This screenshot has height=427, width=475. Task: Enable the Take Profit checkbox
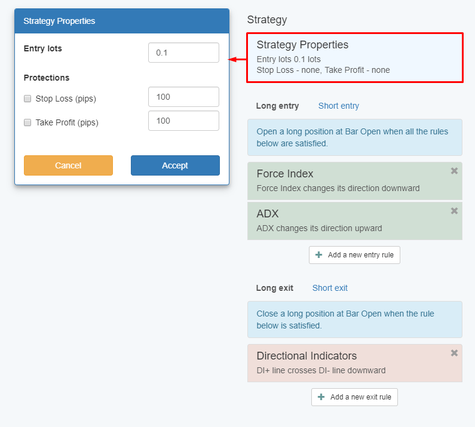[27, 122]
